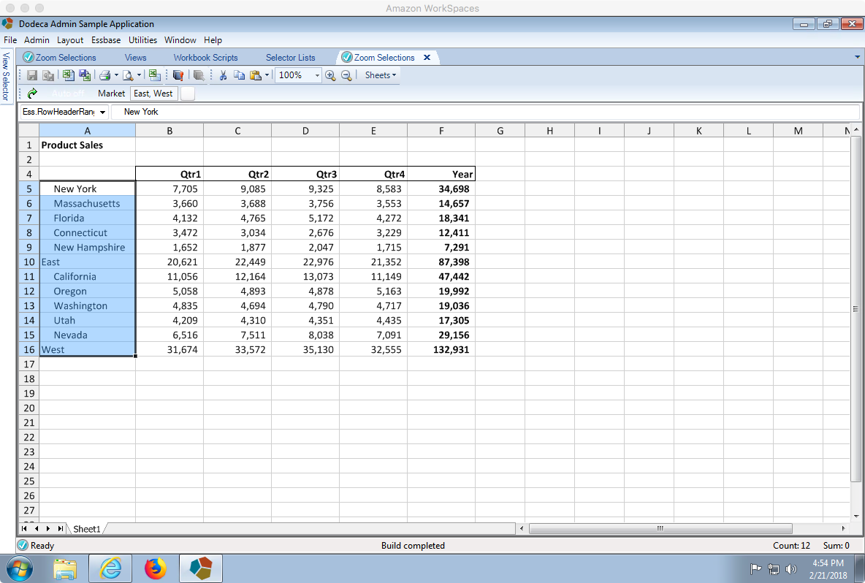Click the zoom in magnifier icon
The width and height of the screenshot is (865, 583).
pos(330,75)
